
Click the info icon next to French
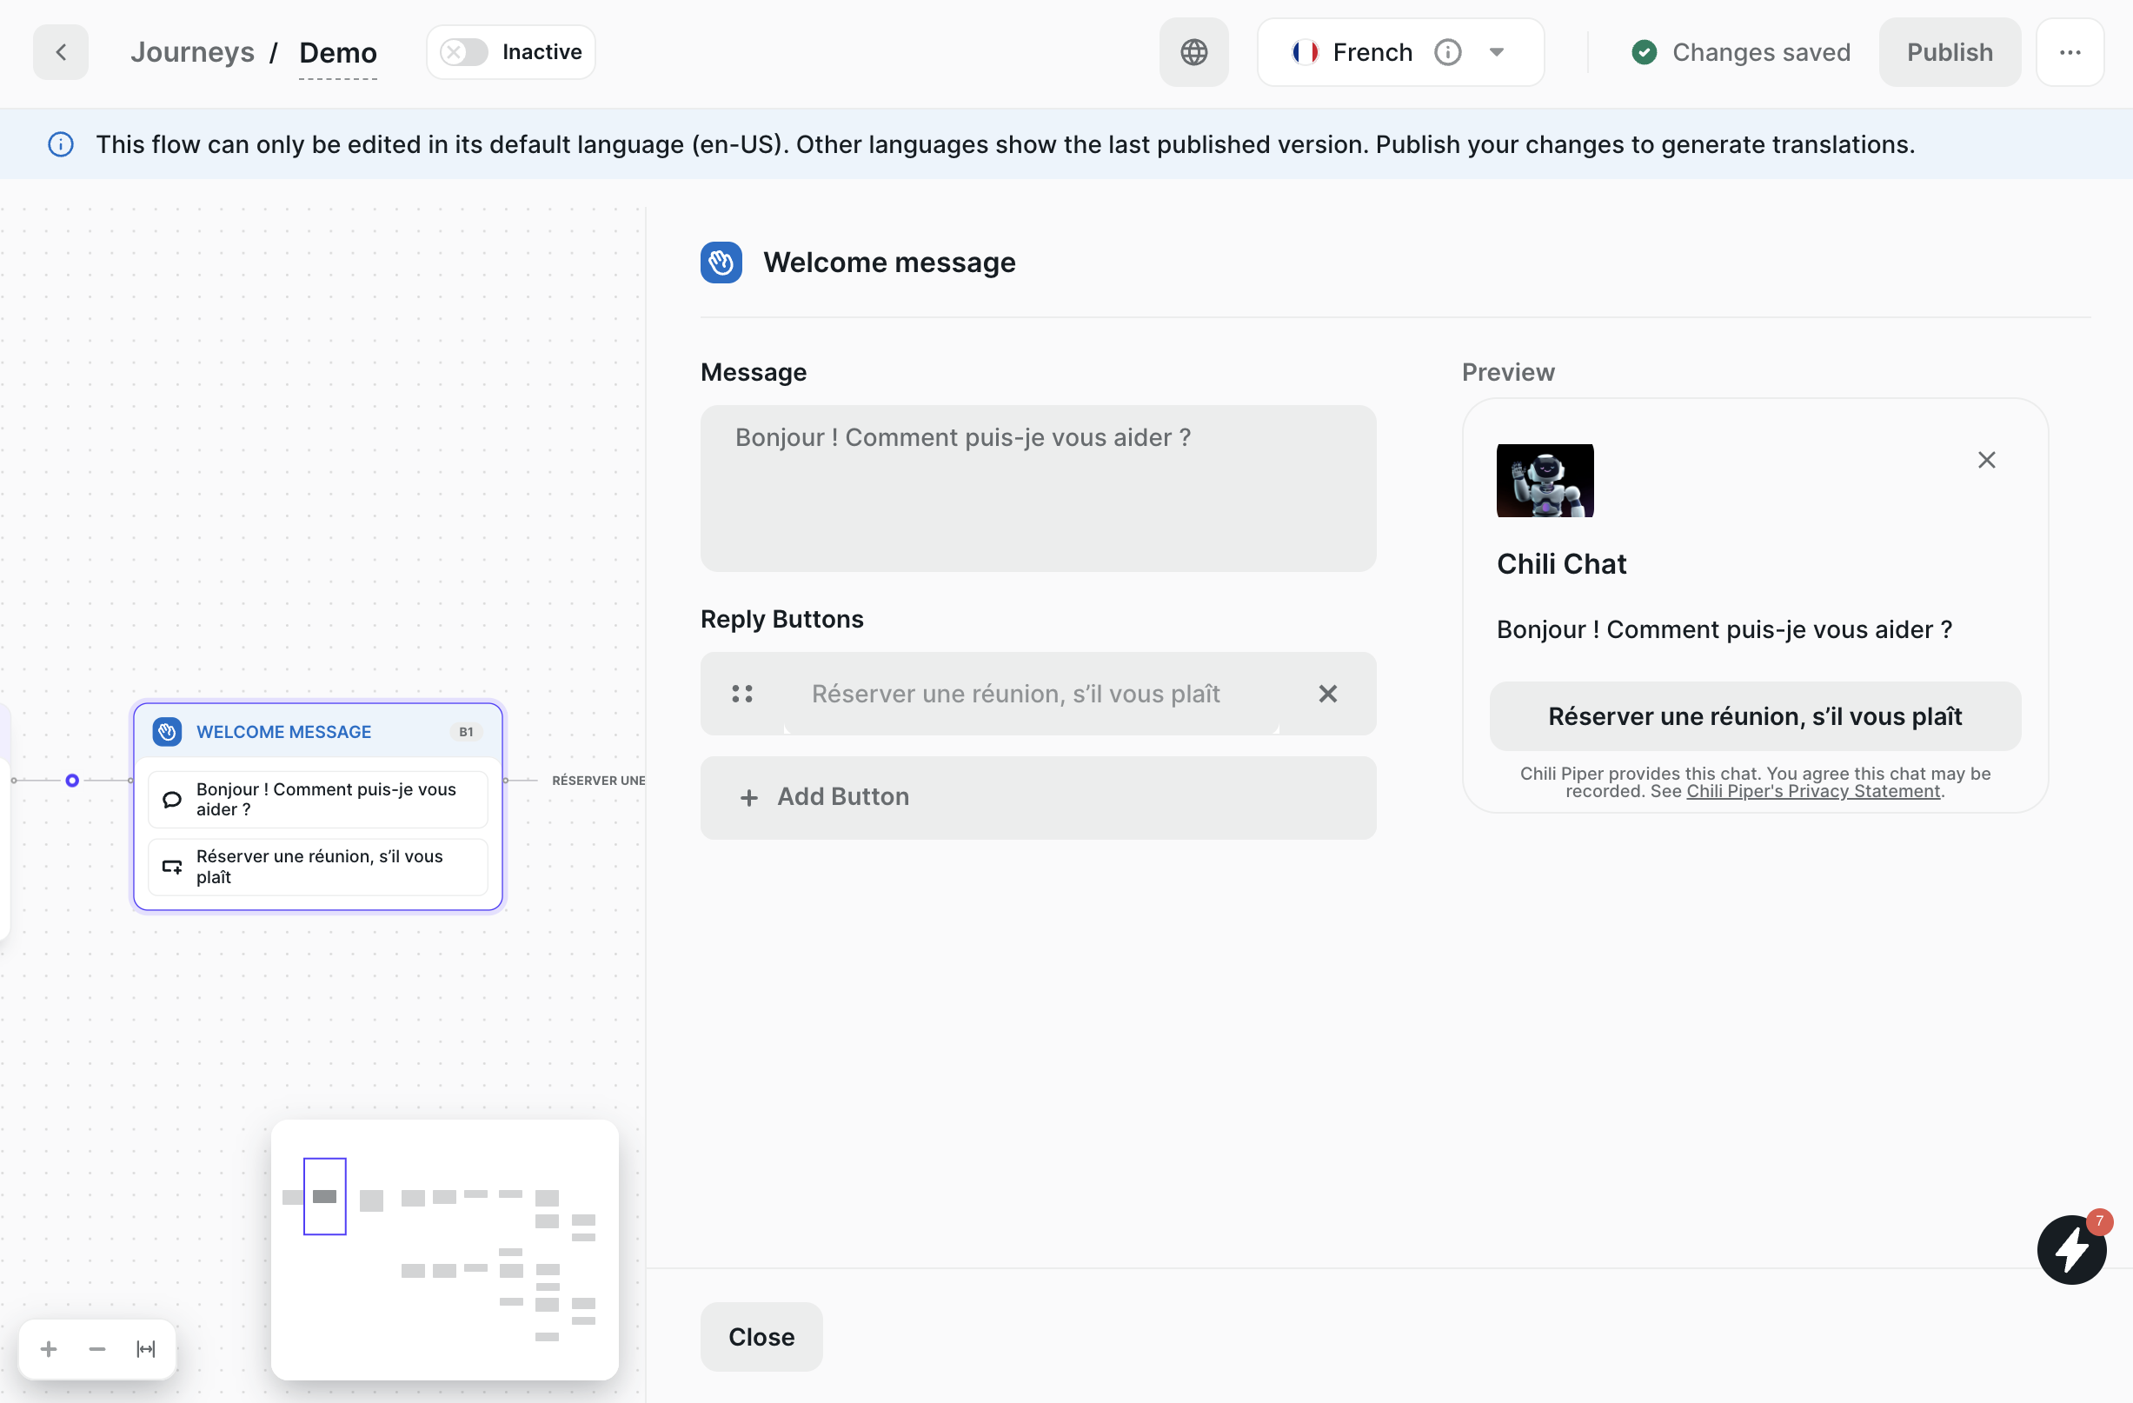[1446, 51]
